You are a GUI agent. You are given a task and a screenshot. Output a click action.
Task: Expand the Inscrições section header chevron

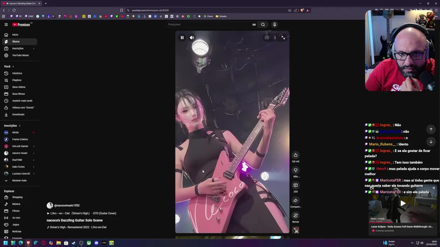pos(20,126)
